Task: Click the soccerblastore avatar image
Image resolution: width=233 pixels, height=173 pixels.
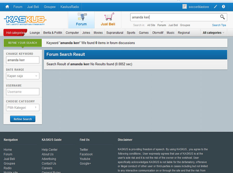Action: coord(184,7)
